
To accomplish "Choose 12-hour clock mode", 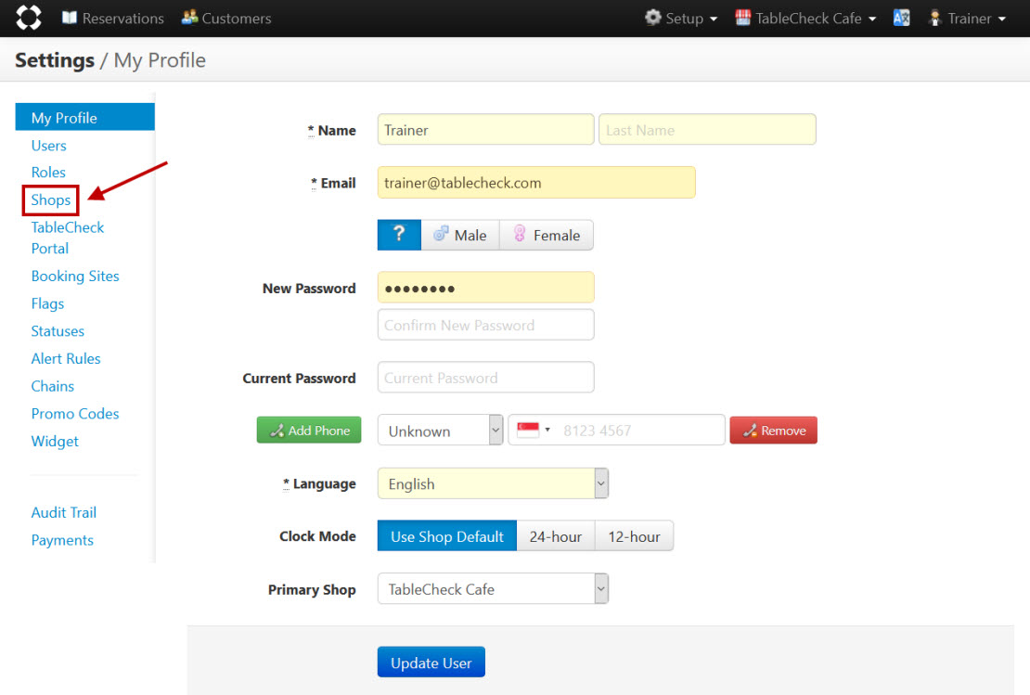I will 634,536.
